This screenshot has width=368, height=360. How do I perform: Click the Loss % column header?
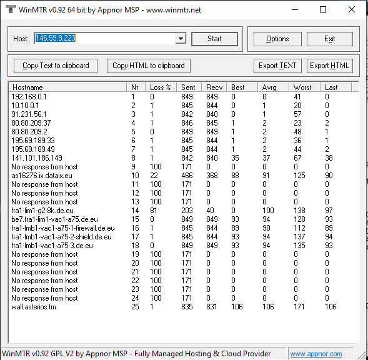tap(161, 87)
